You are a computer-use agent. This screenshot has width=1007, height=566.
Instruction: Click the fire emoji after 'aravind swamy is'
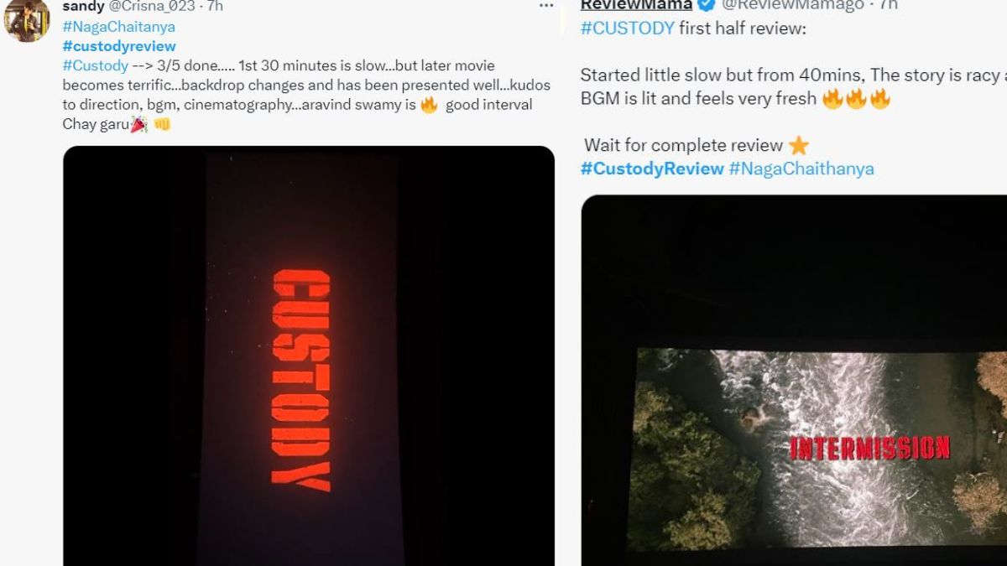[429, 105]
